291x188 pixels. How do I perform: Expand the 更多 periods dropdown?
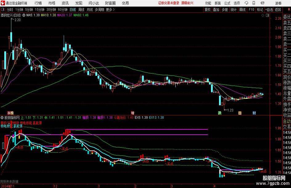point(110,10)
